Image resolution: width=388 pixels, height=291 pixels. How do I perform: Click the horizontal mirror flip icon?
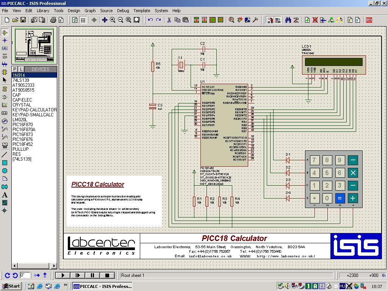pos(37,275)
